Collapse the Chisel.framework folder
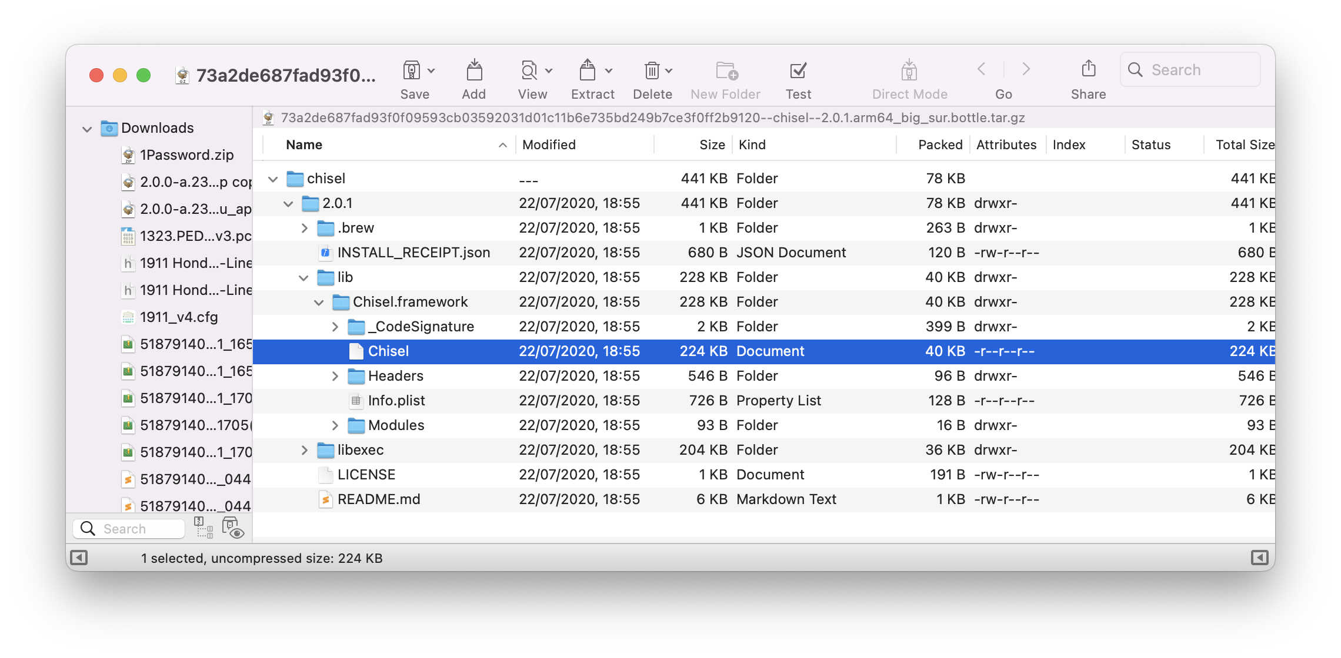Image resolution: width=1341 pixels, height=658 pixels. tap(319, 302)
